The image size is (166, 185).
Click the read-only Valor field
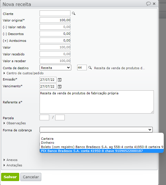(x=55, y=47)
